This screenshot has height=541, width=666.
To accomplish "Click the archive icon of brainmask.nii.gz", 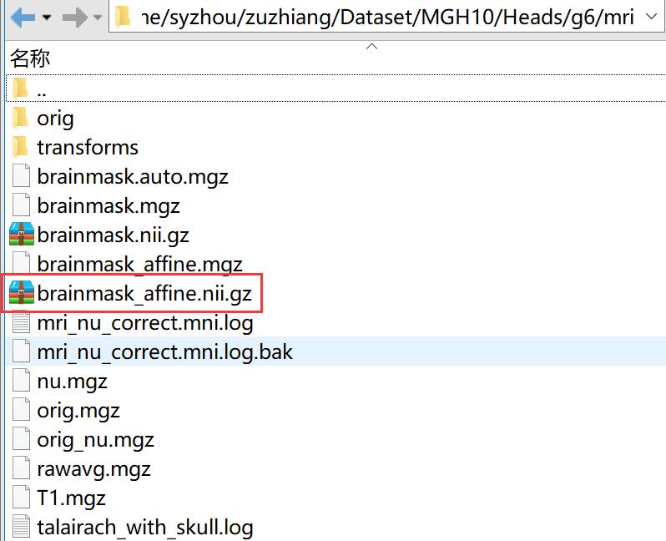I will (22, 234).
